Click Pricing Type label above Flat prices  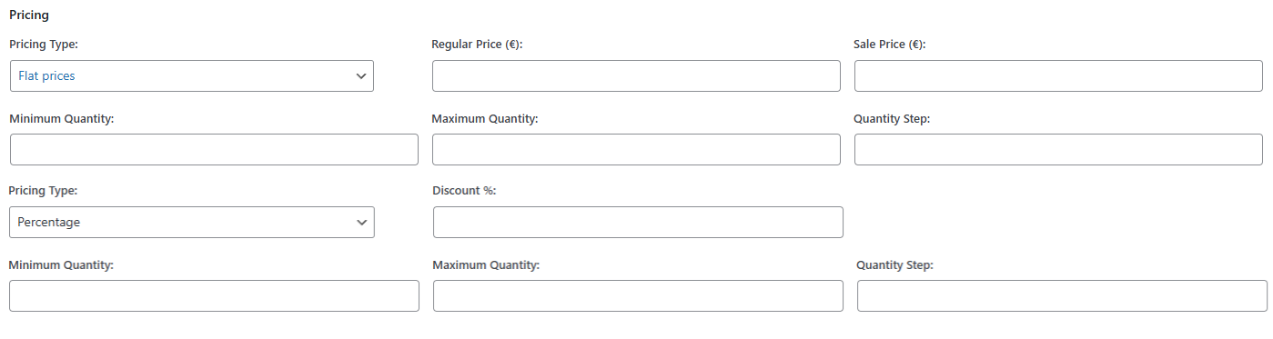(x=44, y=45)
